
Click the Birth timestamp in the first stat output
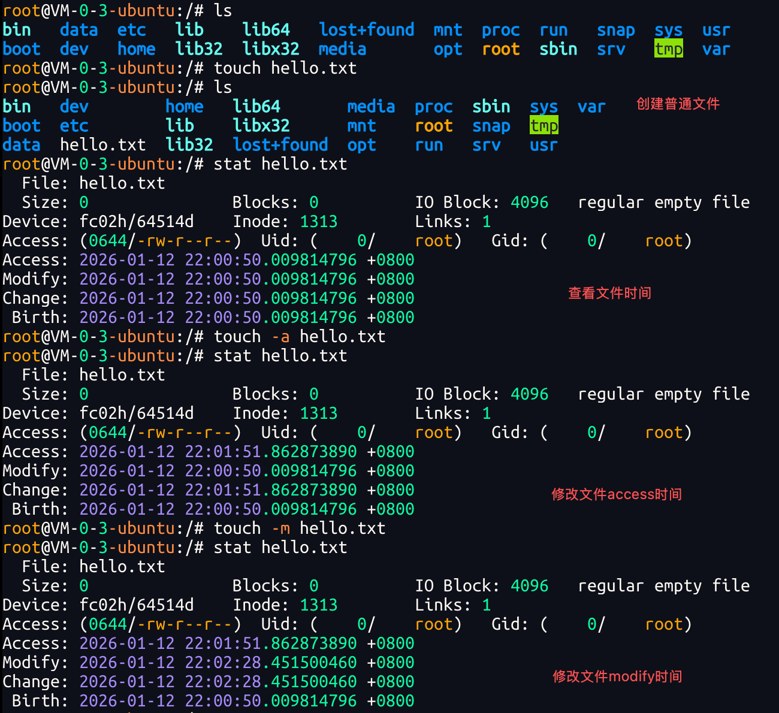246,318
